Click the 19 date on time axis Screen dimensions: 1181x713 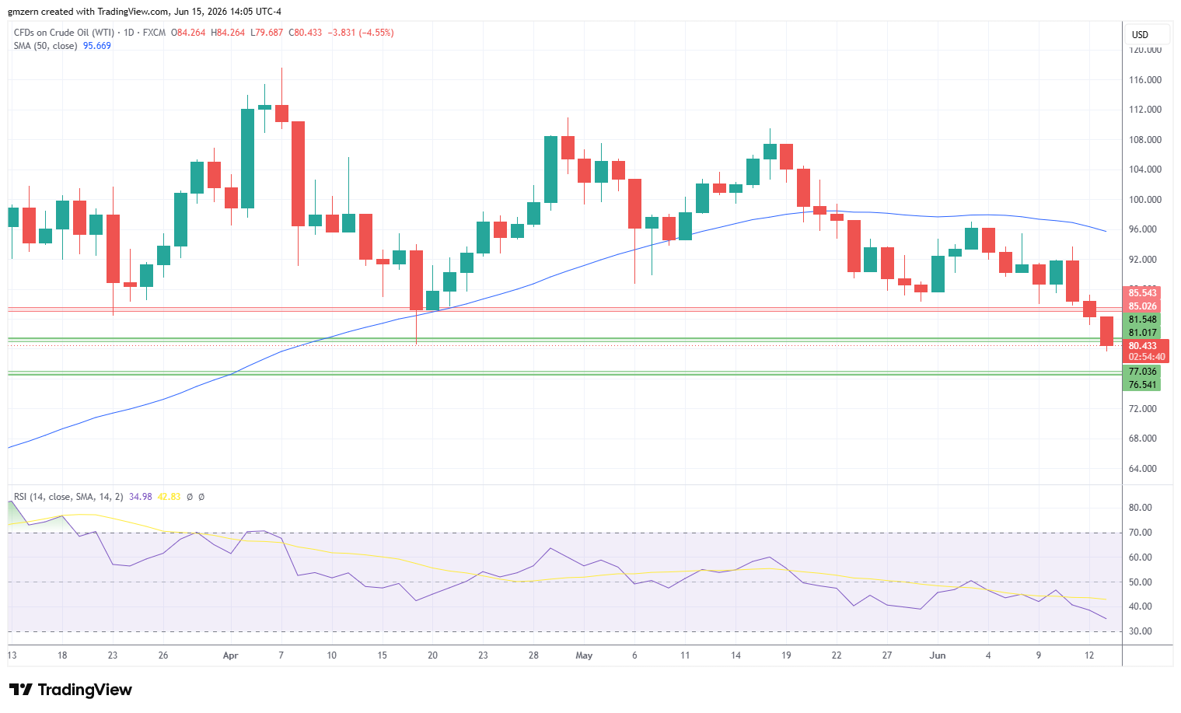(786, 655)
